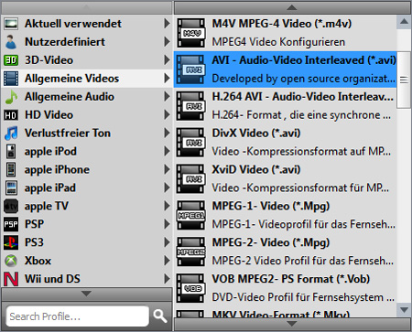Image resolution: width=412 pixels, height=332 pixels.
Task: Click the VOB film clip icon
Action: (x=191, y=288)
